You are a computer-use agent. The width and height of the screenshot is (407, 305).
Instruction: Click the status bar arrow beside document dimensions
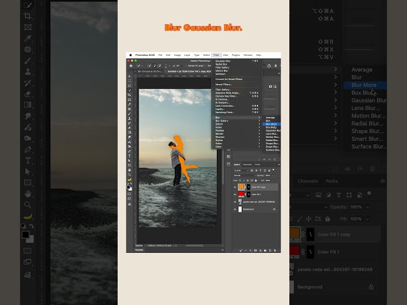pos(176,245)
